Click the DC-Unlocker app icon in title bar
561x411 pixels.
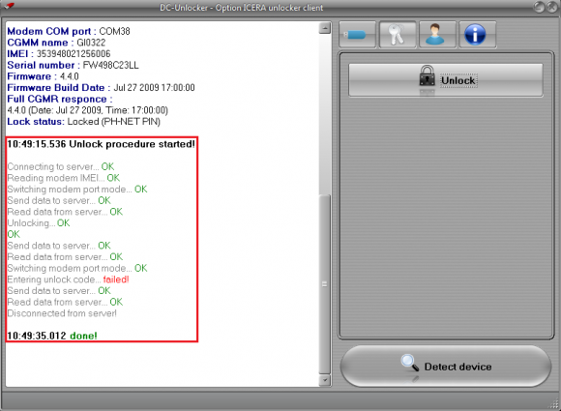9,6
